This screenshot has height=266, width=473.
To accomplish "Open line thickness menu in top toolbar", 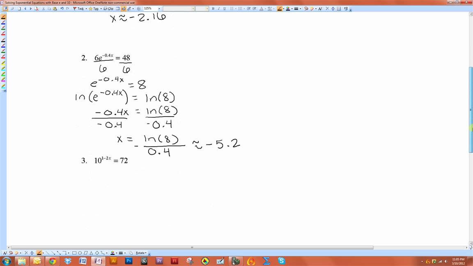I will (296, 9).
